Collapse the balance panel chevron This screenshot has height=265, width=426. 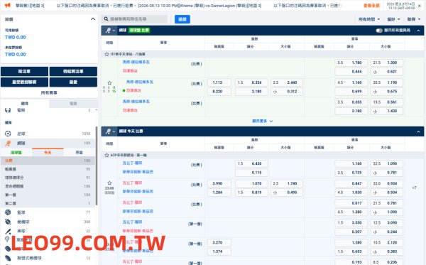coord(92,19)
